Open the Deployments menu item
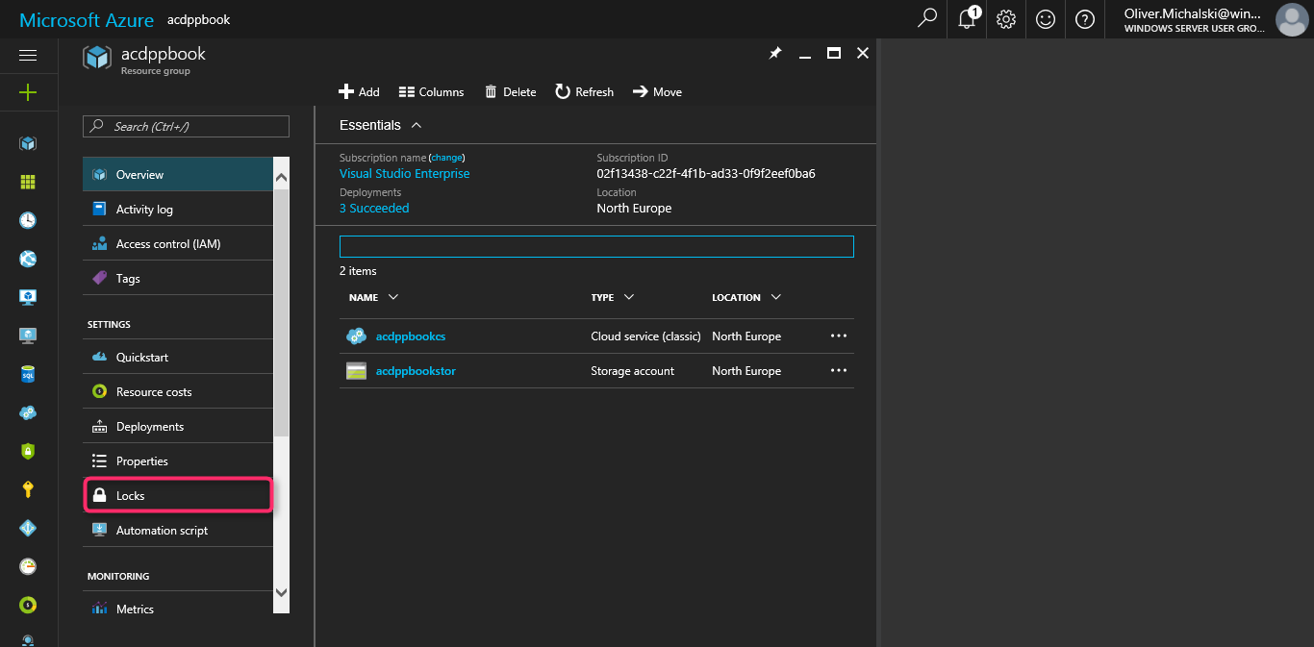The width and height of the screenshot is (1314, 647). point(178,427)
